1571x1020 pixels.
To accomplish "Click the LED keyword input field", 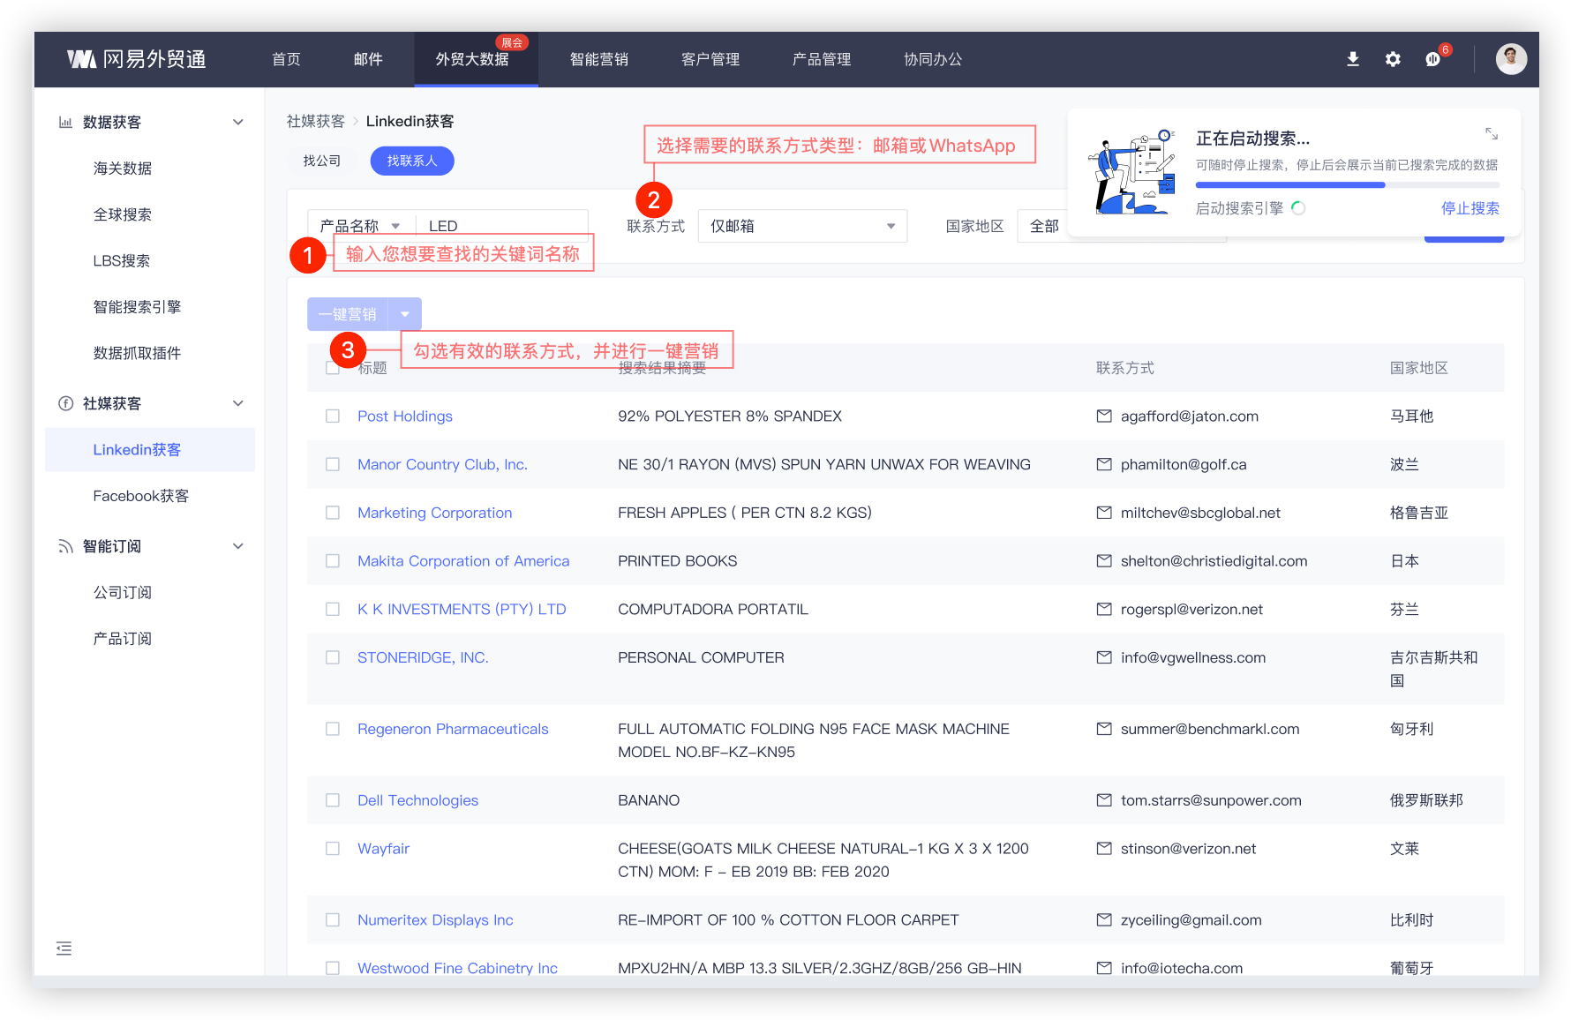I will pos(502,226).
